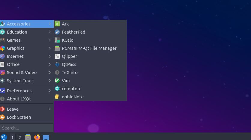Launch the nobleNote text entry
Screen dimensions: 251x140
point(73,97)
